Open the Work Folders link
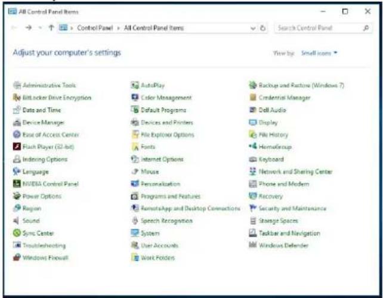 [157, 257]
